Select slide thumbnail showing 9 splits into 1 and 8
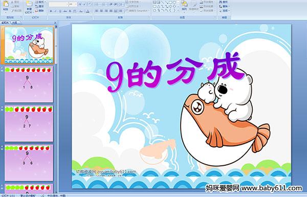Viewport: 307px width, 197px height. [x=29, y=85]
